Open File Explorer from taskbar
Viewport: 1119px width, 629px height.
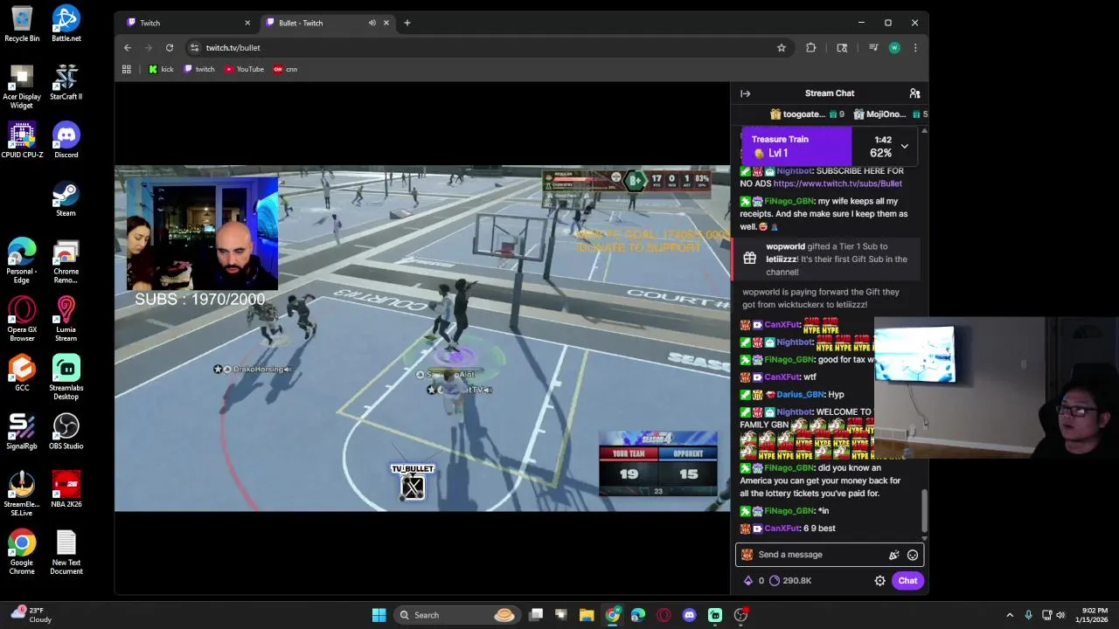coord(587,615)
